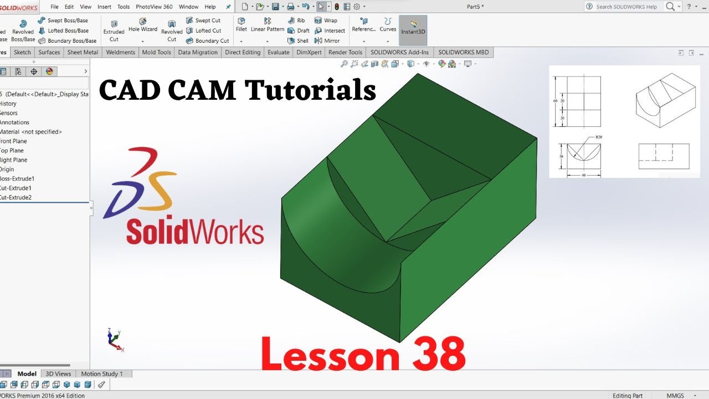
Task: Select Cut-Extrude2 feature in tree
Action: click(x=16, y=197)
